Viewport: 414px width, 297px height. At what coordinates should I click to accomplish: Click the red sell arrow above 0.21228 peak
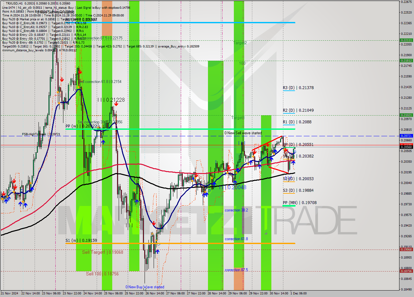click(116, 104)
